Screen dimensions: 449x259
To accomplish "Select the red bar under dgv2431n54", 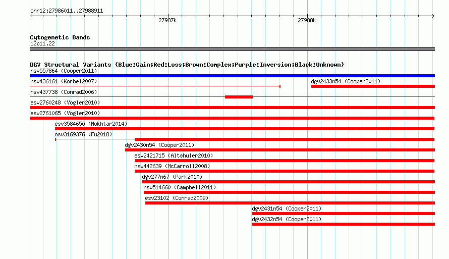I will pyautogui.click(x=344, y=214).
